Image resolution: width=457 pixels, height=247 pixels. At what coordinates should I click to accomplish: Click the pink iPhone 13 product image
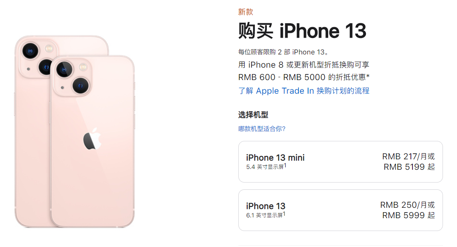click(x=75, y=131)
